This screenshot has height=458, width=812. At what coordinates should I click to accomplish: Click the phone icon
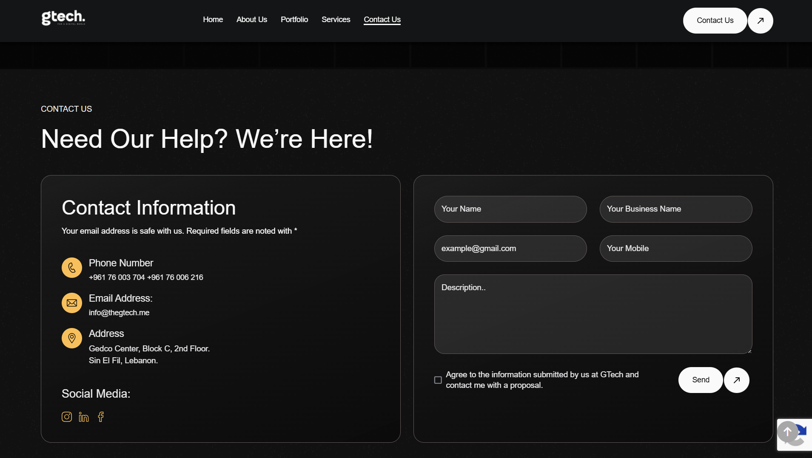pos(72,268)
